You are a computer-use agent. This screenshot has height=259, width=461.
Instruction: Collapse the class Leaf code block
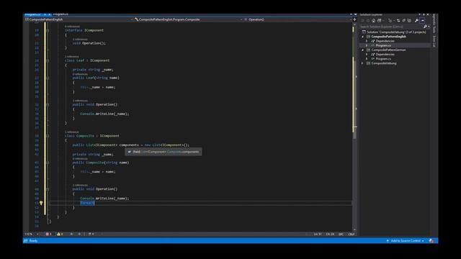pyautogui.click(x=48, y=60)
